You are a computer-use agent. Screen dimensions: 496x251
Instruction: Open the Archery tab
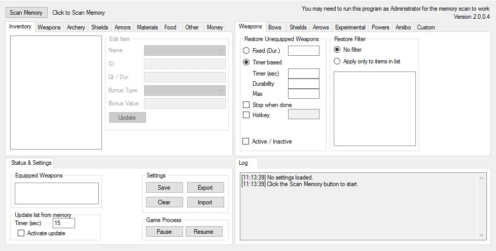pyautogui.click(x=76, y=27)
